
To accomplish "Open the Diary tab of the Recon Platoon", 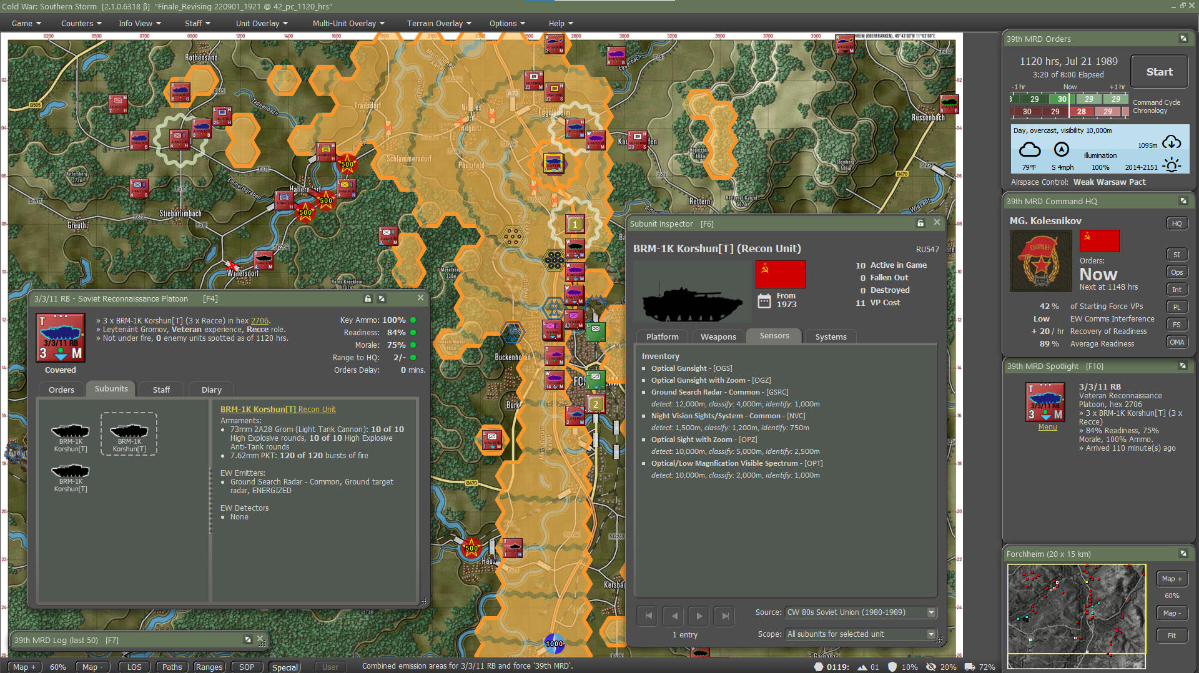I will click(210, 390).
